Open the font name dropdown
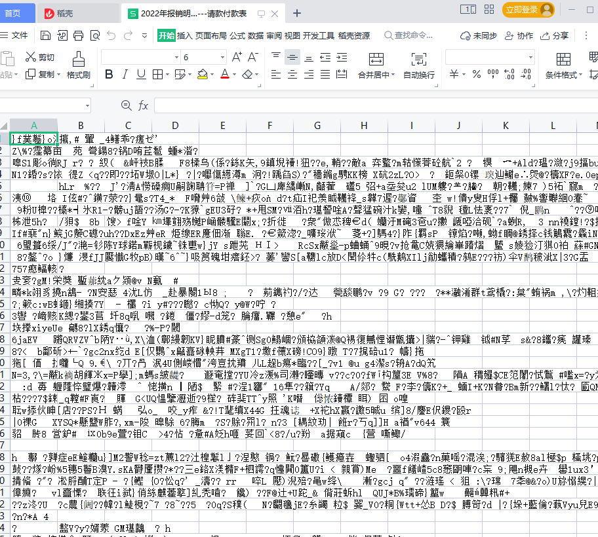The image size is (598, 537). [176, 58]
